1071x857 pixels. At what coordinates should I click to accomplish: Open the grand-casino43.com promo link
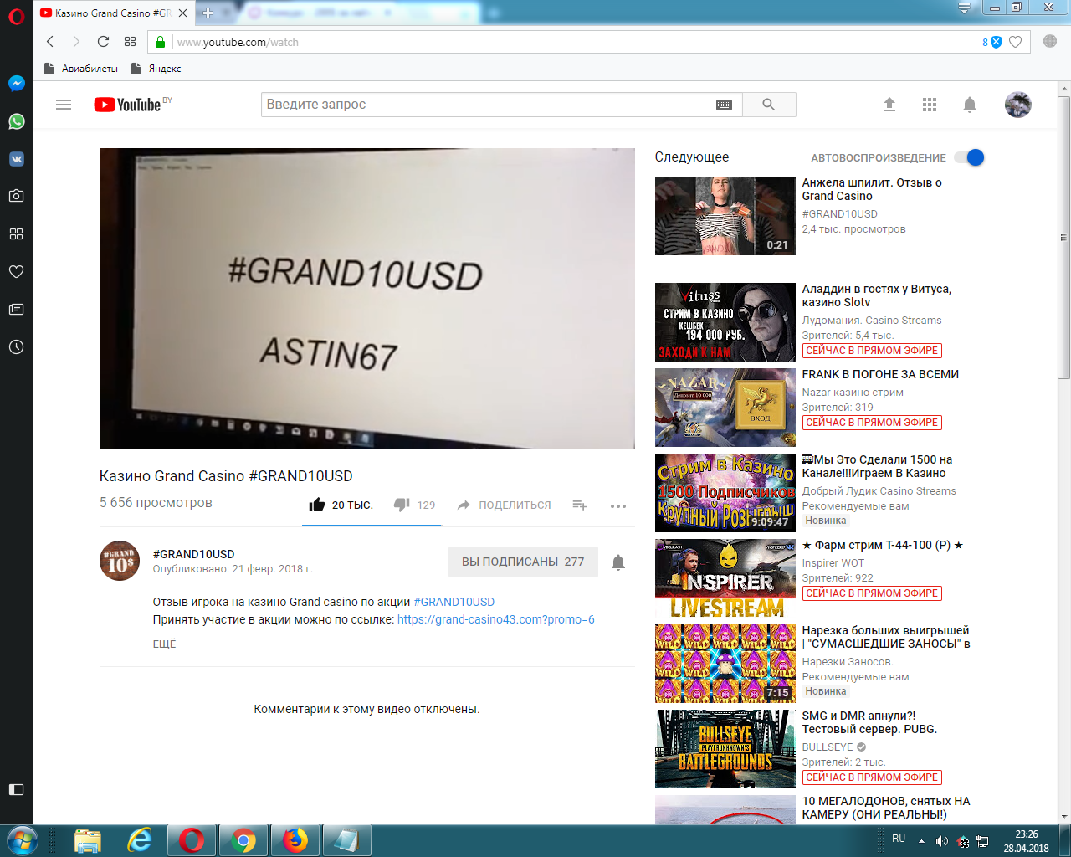click(x=496, y=619)
